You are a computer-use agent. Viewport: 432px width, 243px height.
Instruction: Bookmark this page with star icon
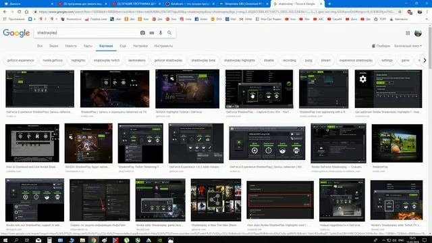tap(400, 12)
